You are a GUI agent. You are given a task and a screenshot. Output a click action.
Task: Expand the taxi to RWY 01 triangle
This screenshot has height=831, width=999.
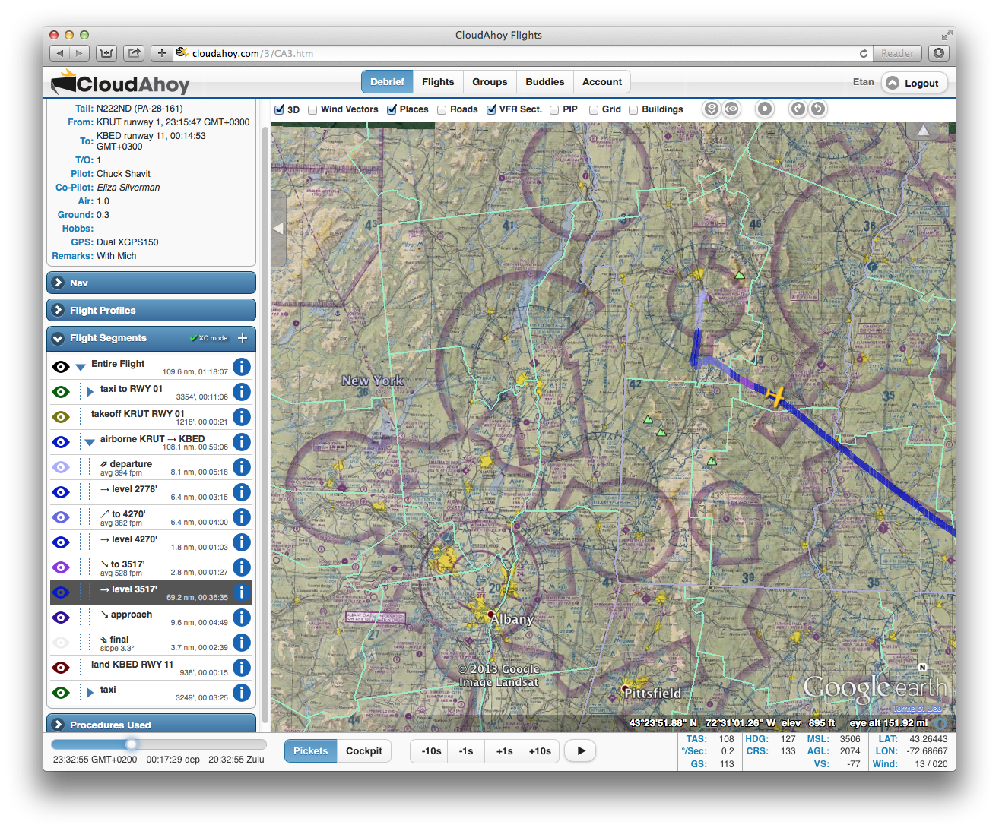[x=90, y=392]
